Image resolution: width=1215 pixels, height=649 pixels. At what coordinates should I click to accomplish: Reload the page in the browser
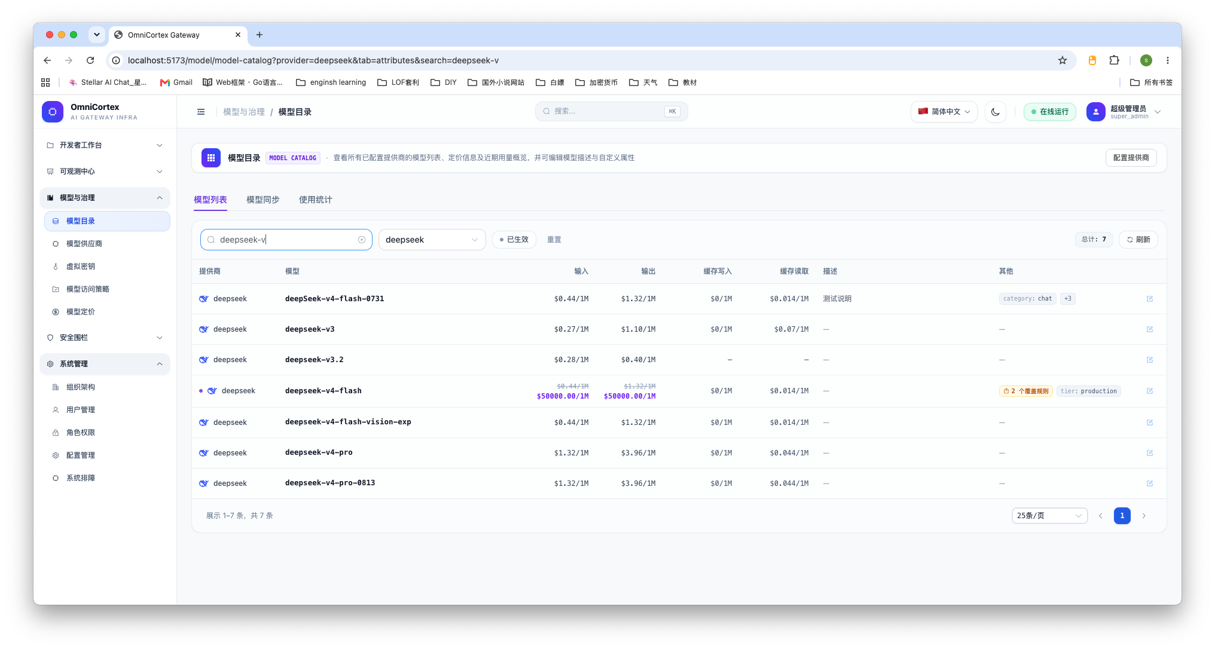coord(90,60)
